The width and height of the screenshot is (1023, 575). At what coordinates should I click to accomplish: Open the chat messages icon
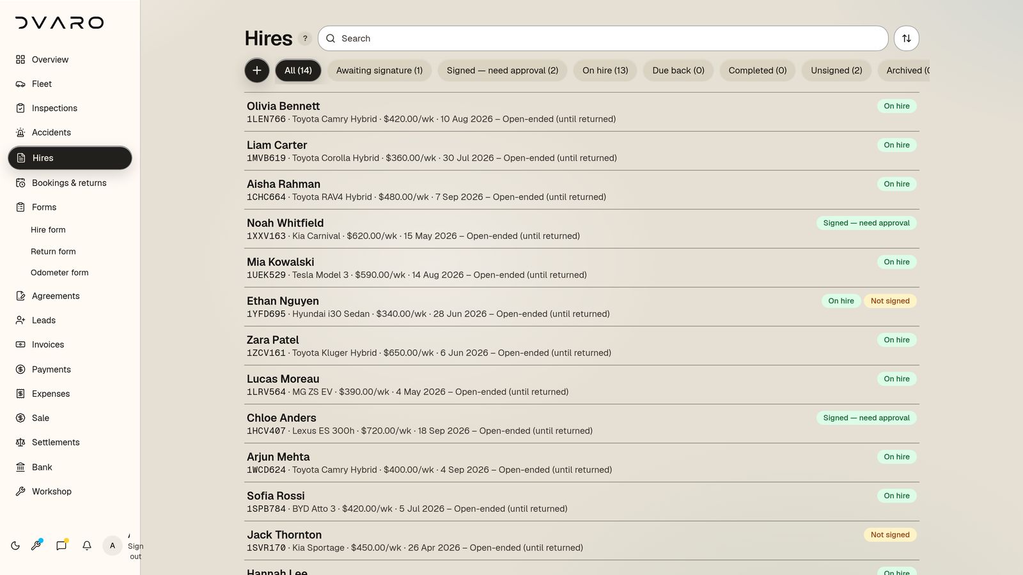[61, 546]
